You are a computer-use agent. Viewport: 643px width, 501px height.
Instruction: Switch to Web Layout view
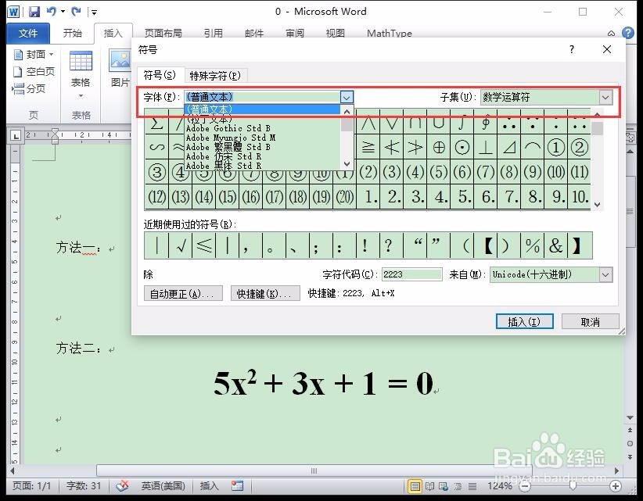[444, 486]
